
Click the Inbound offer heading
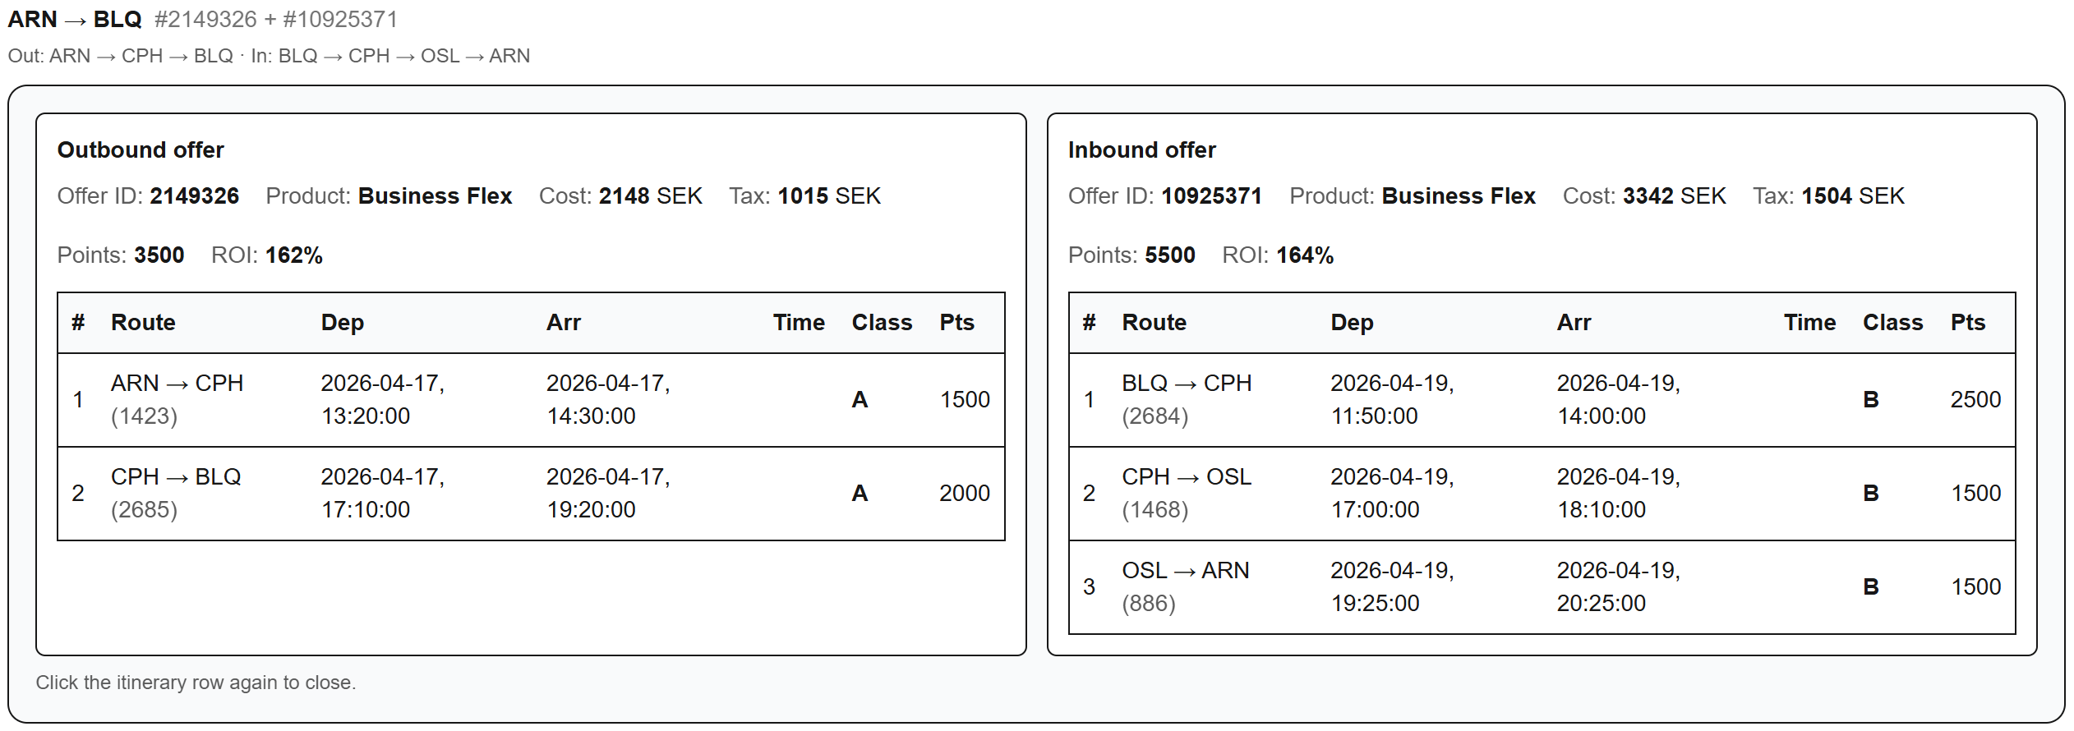coord(1141,150)
